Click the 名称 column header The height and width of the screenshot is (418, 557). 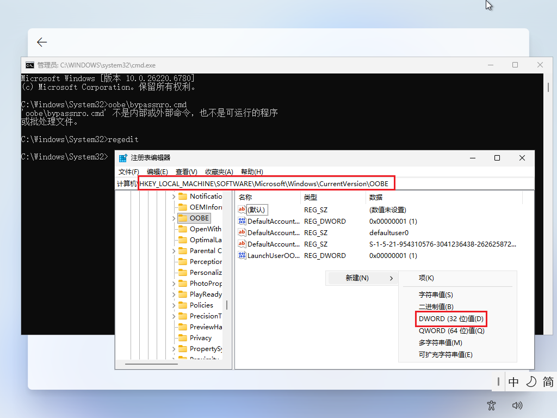point(246,198)
